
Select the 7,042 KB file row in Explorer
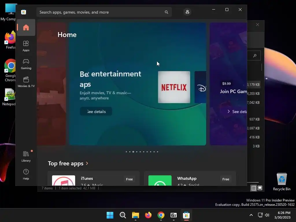point(254,103)
